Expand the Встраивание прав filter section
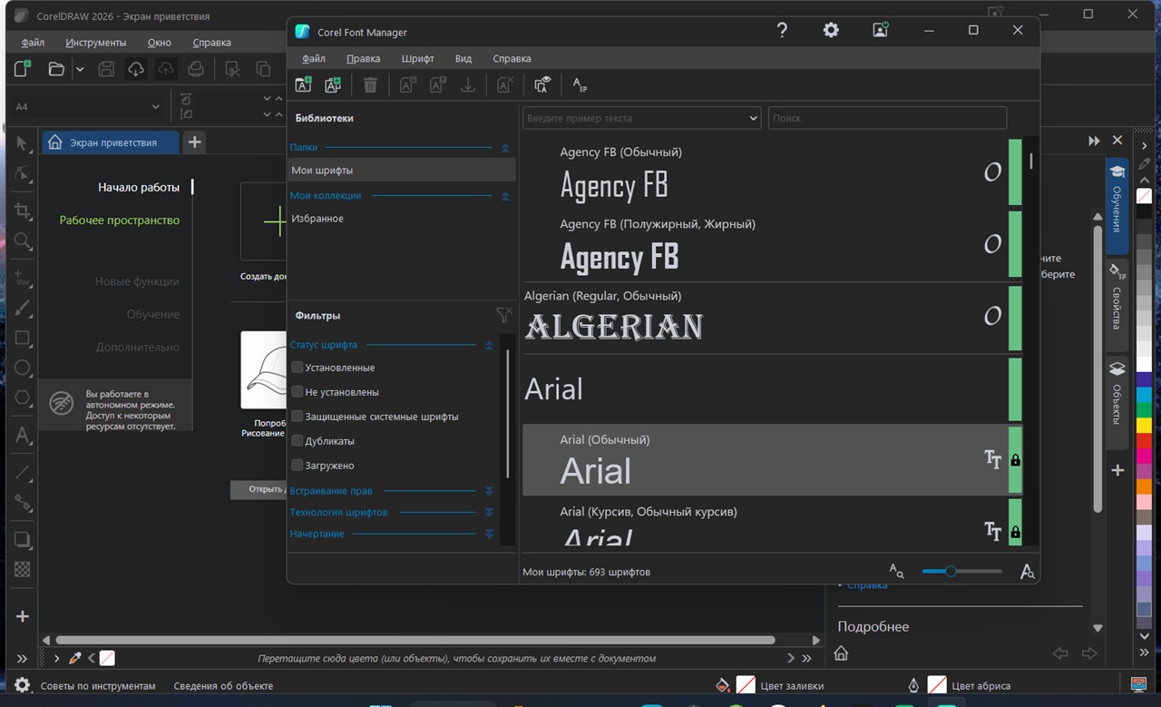Image resolution: width=1161 pixels, height=707 pixels. [489, 491]
